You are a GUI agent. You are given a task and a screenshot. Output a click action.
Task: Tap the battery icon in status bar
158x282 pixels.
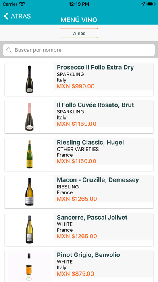(151, 4)
